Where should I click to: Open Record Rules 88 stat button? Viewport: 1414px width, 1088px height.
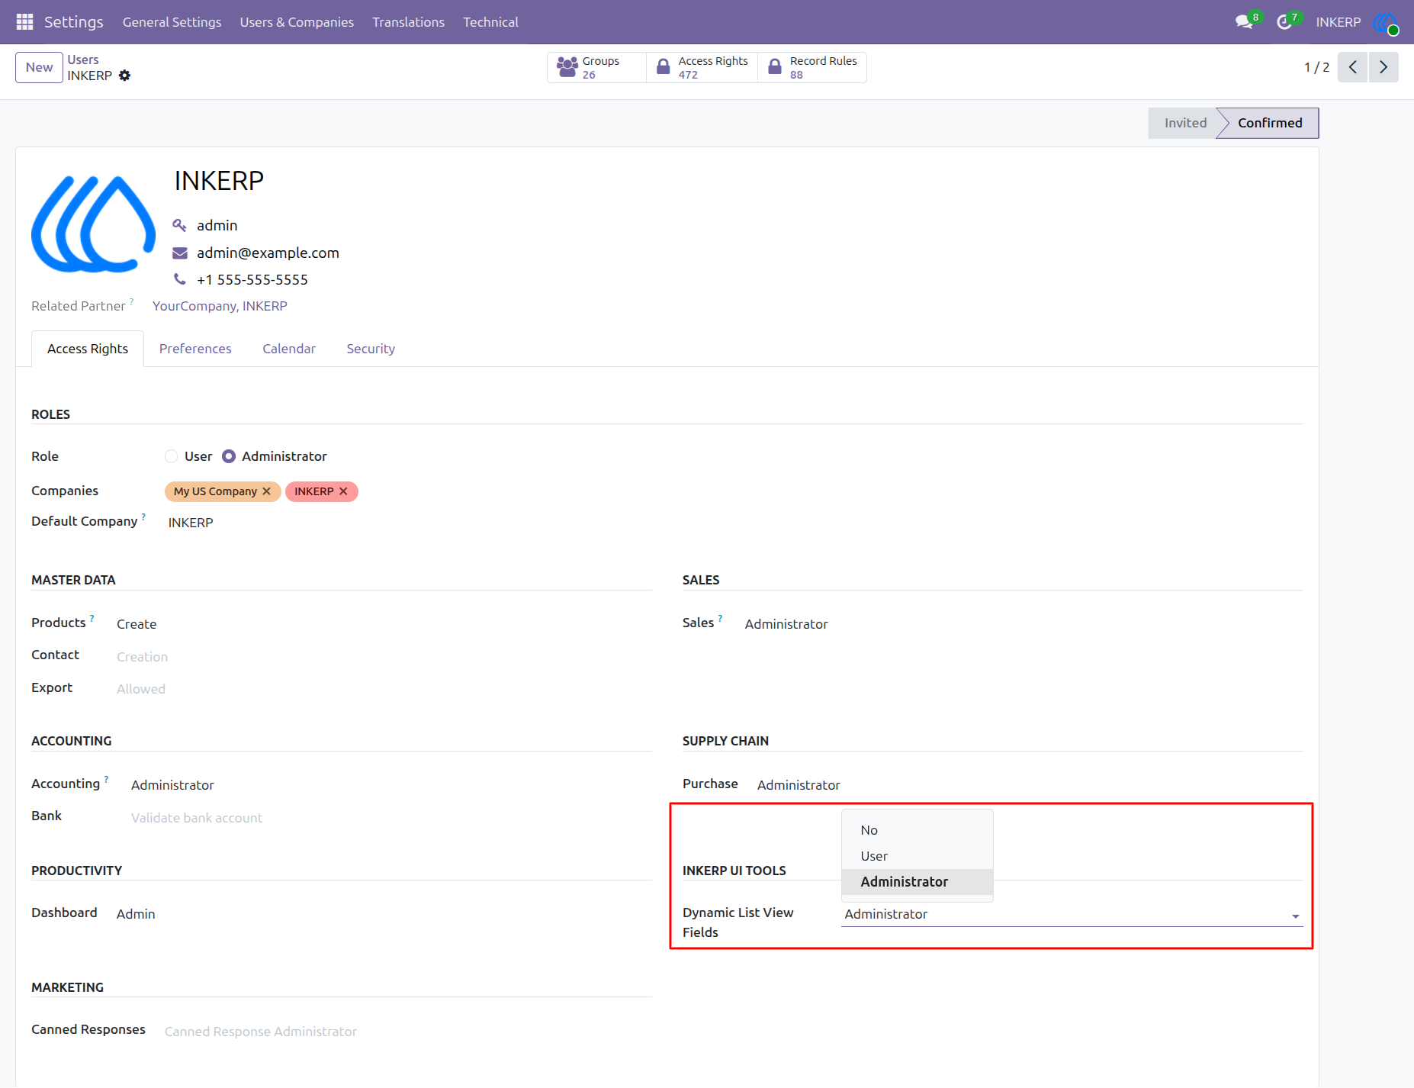click(812, 67)
